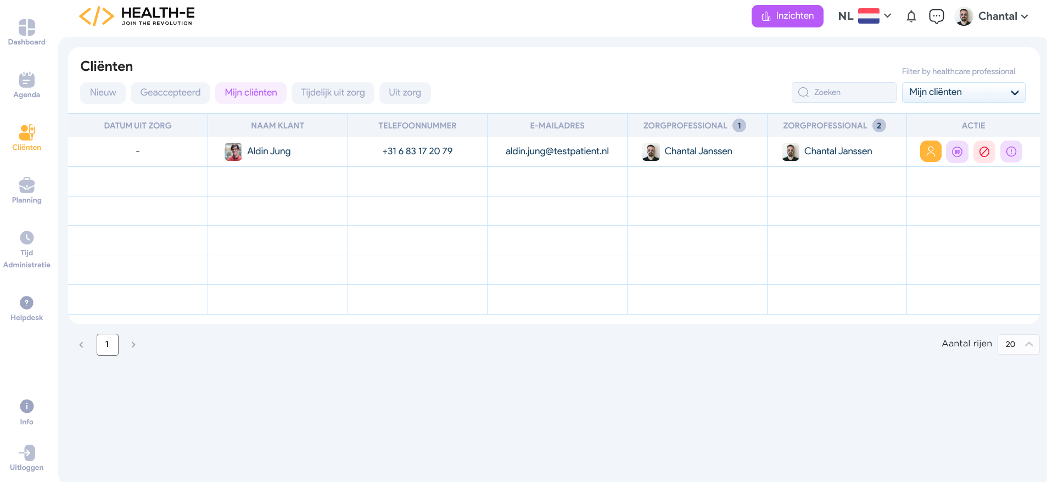Open the chat messages icon
The image size is (1047, 482).
936,16
